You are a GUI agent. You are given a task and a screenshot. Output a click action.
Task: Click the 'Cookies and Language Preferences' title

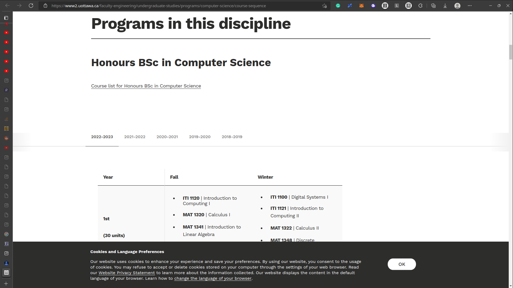click(x=127, y=252)
